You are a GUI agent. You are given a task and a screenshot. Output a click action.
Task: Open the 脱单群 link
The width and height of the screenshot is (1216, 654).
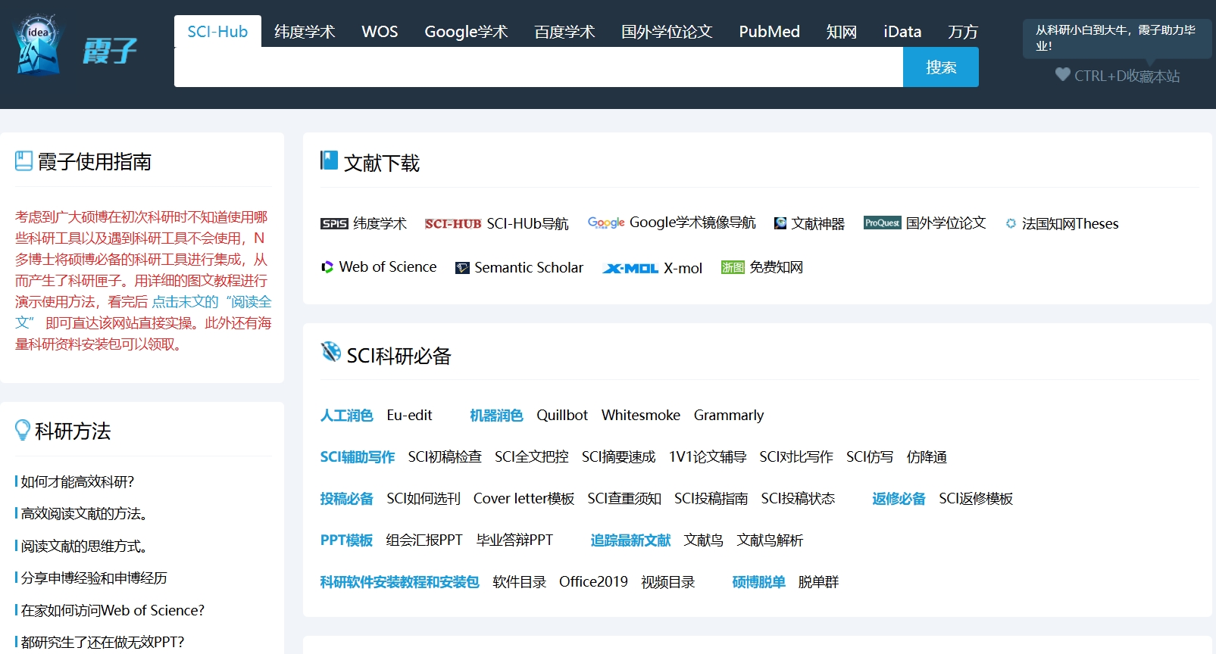click(x=818, y=581)
